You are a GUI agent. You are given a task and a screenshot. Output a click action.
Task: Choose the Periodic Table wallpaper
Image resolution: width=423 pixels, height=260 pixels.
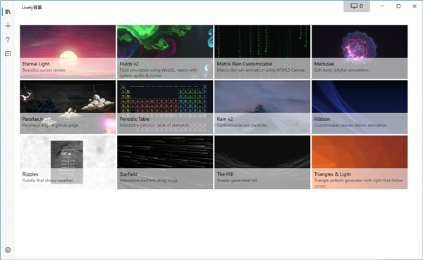[165, 107]
